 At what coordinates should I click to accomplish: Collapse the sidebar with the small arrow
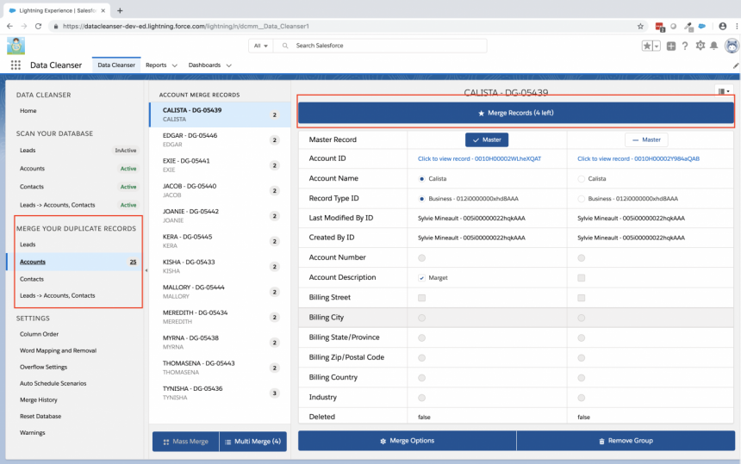pos(146,270)
